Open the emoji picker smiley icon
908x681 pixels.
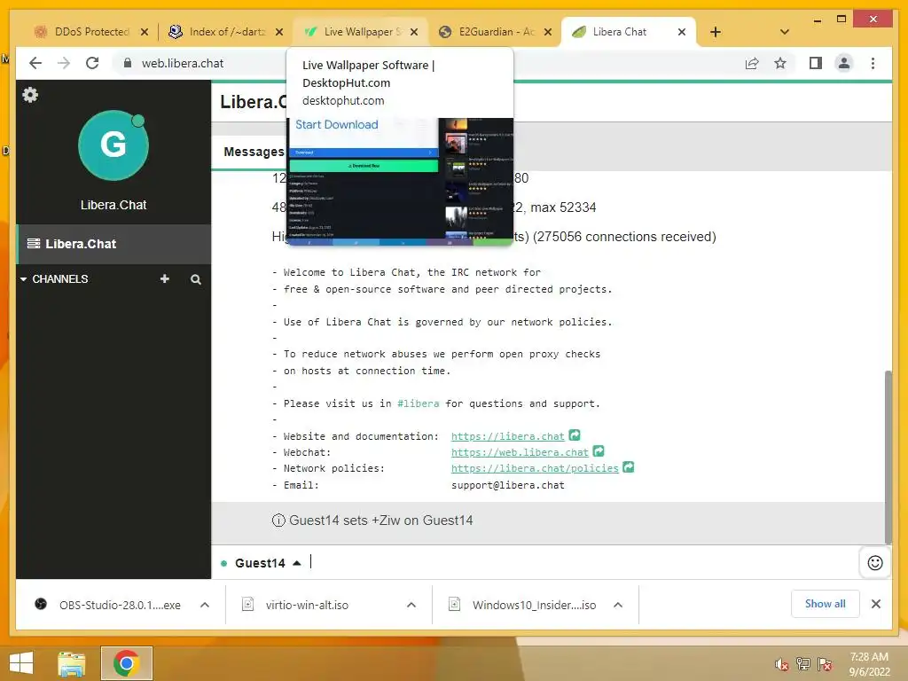[874, 562]
